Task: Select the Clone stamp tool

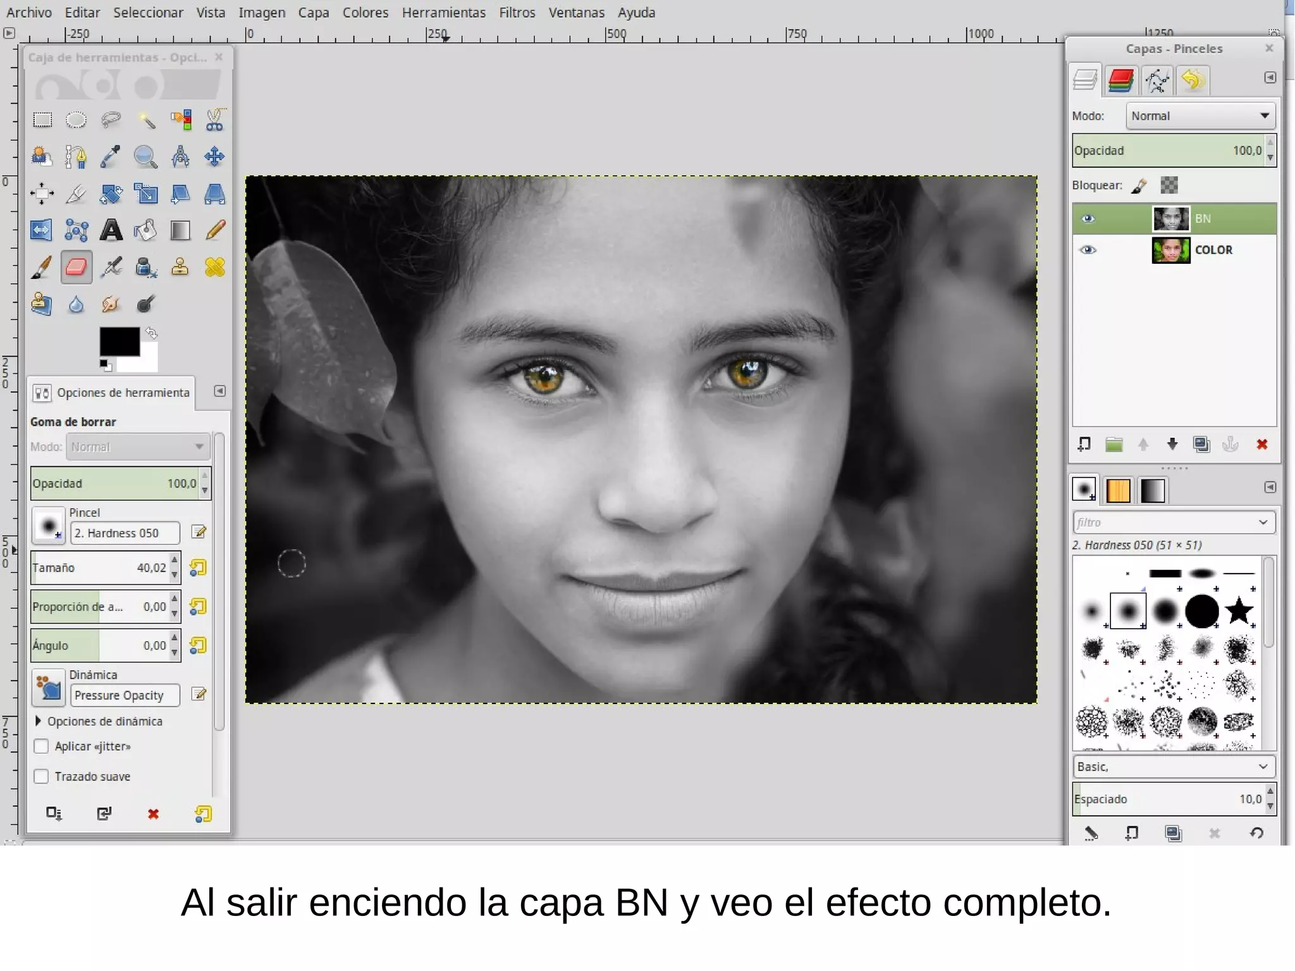Action: (181, 267)
